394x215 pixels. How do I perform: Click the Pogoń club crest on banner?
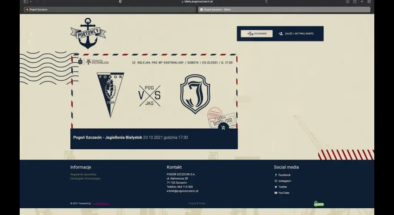110,95
